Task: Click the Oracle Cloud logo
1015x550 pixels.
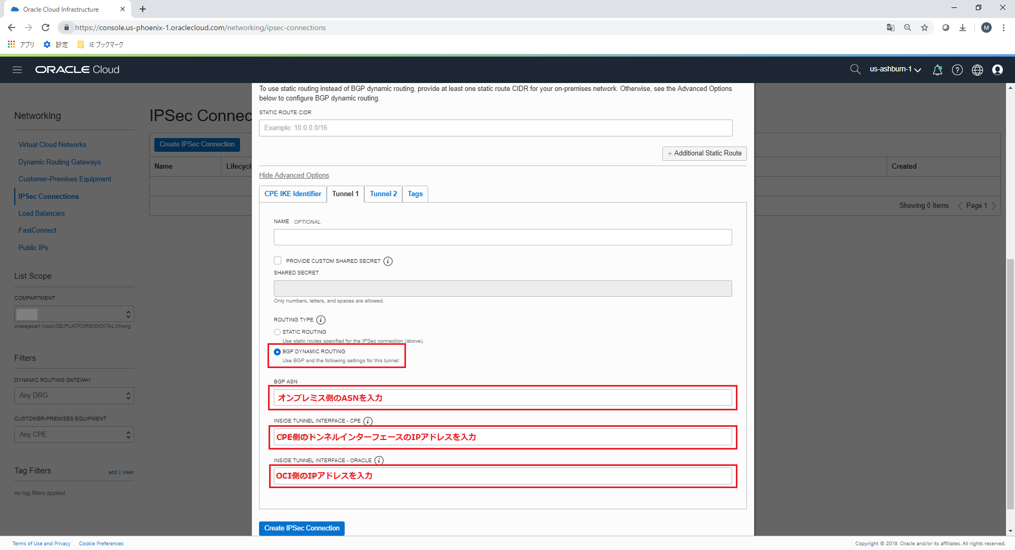Action: coord(77,70)
